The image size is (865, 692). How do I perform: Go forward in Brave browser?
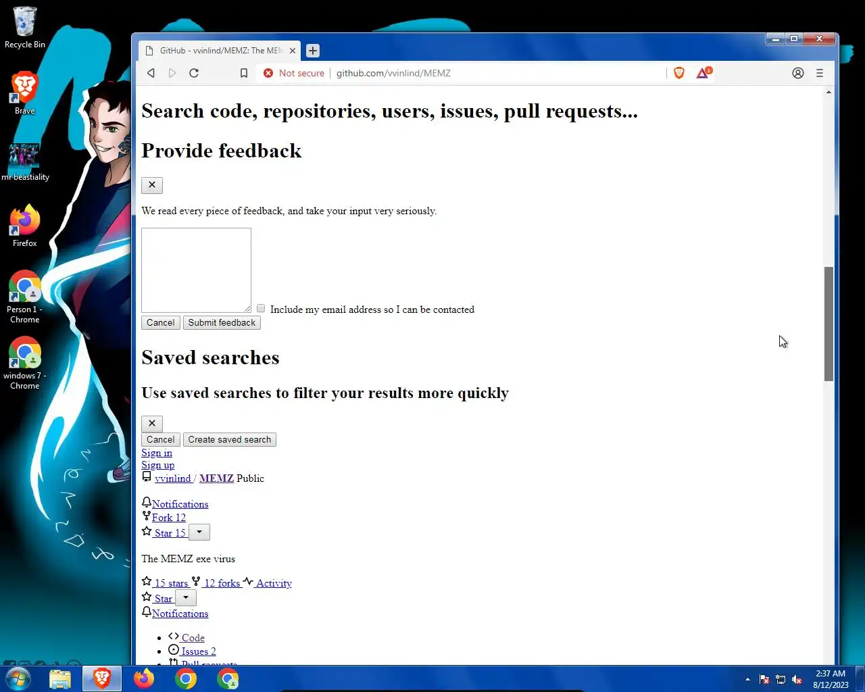coord(172,73)
